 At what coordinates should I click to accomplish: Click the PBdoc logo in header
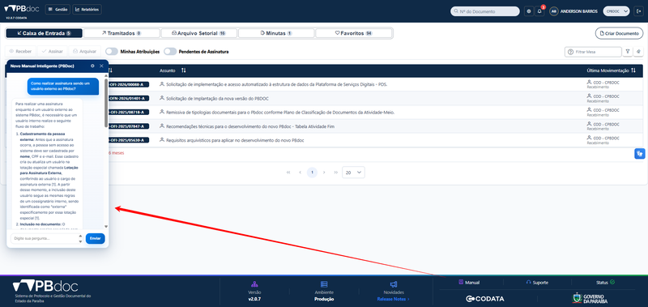[x=22, y=9]
